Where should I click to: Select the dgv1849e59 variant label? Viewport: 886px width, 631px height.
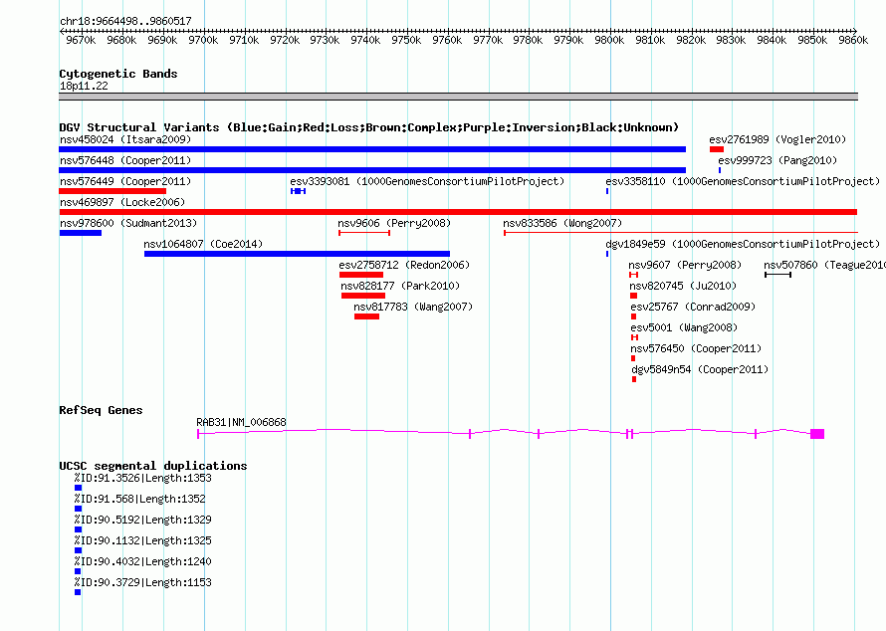(x=743, y=244)
